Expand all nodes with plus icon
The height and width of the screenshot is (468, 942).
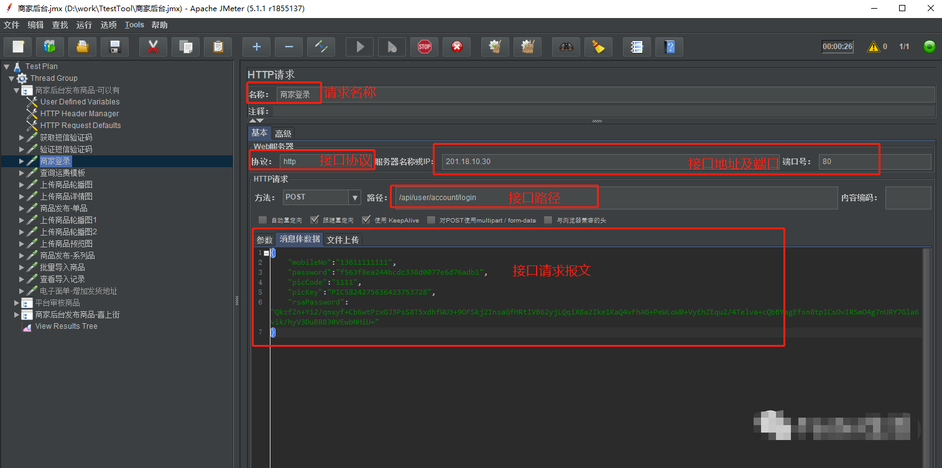coord(256,47)
